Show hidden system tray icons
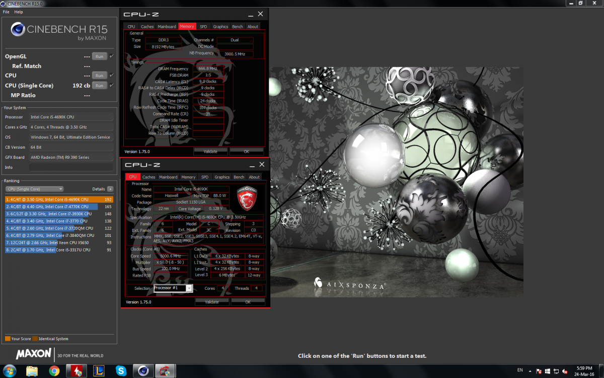 [x=531, y=371]
